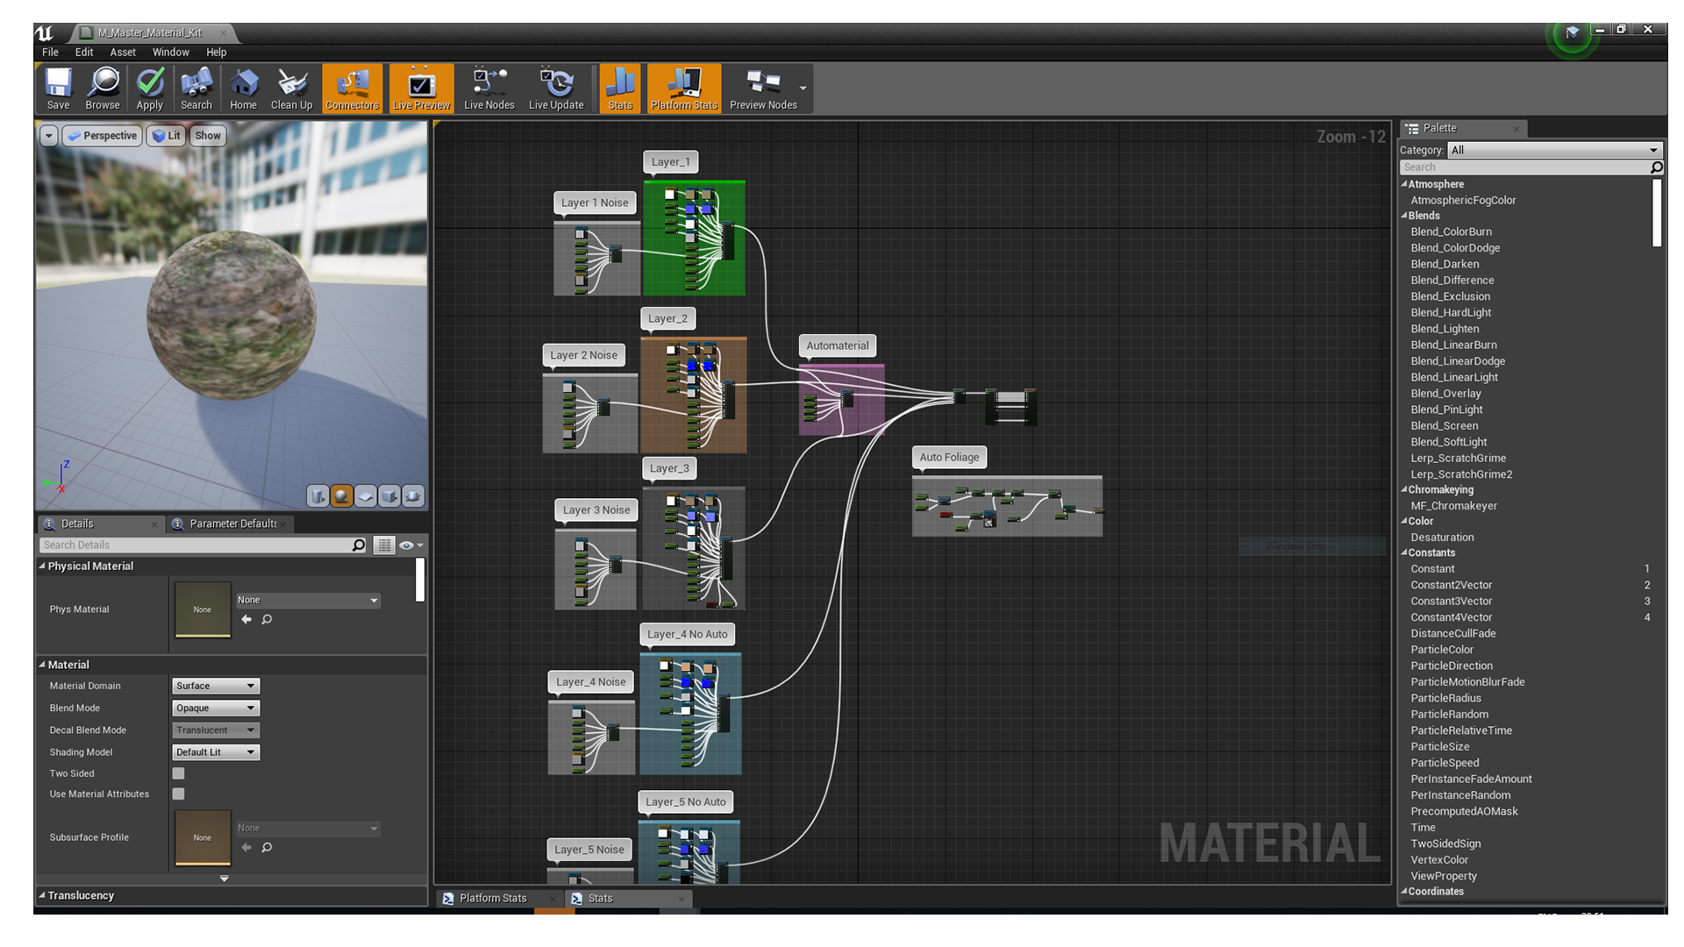Open the Material Domain dropdown
Viewport: 1684px width, 947px height.
tap(216, 686)
